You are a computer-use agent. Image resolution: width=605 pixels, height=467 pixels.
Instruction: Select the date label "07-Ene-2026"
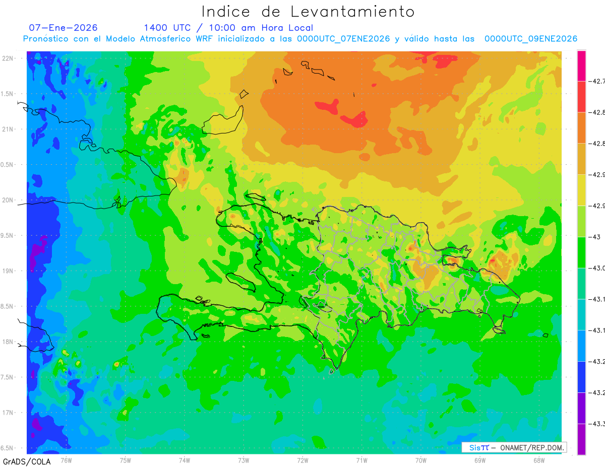(64, 28)
